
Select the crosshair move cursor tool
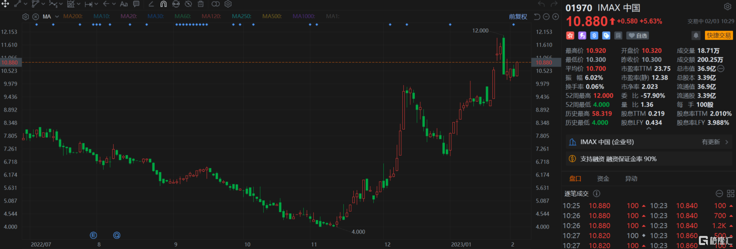pos(5,4)
